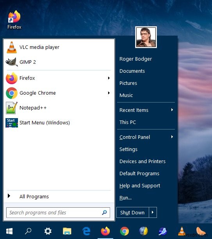This screenshot has width=212, height=239.
Task: Open Start Menu (Windows) entry
Action: coord(59,123)
